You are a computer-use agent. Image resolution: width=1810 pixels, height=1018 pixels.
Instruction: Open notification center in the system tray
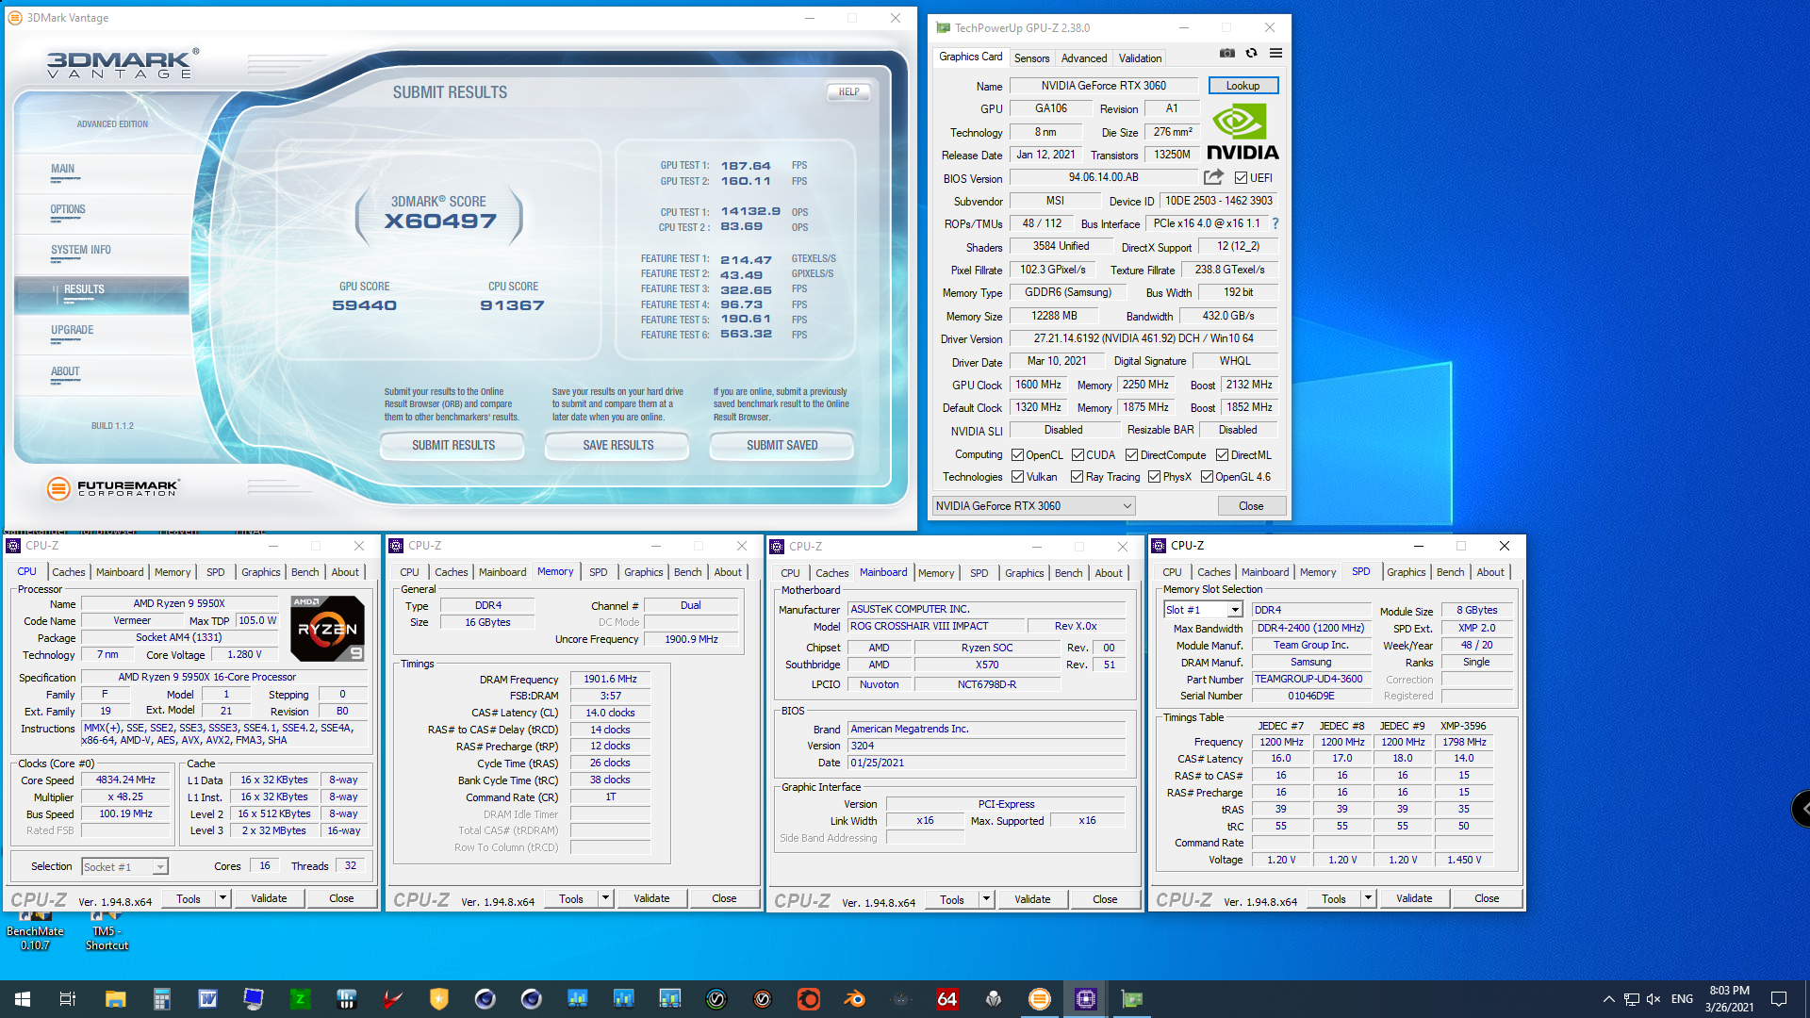click(1779, 999)
